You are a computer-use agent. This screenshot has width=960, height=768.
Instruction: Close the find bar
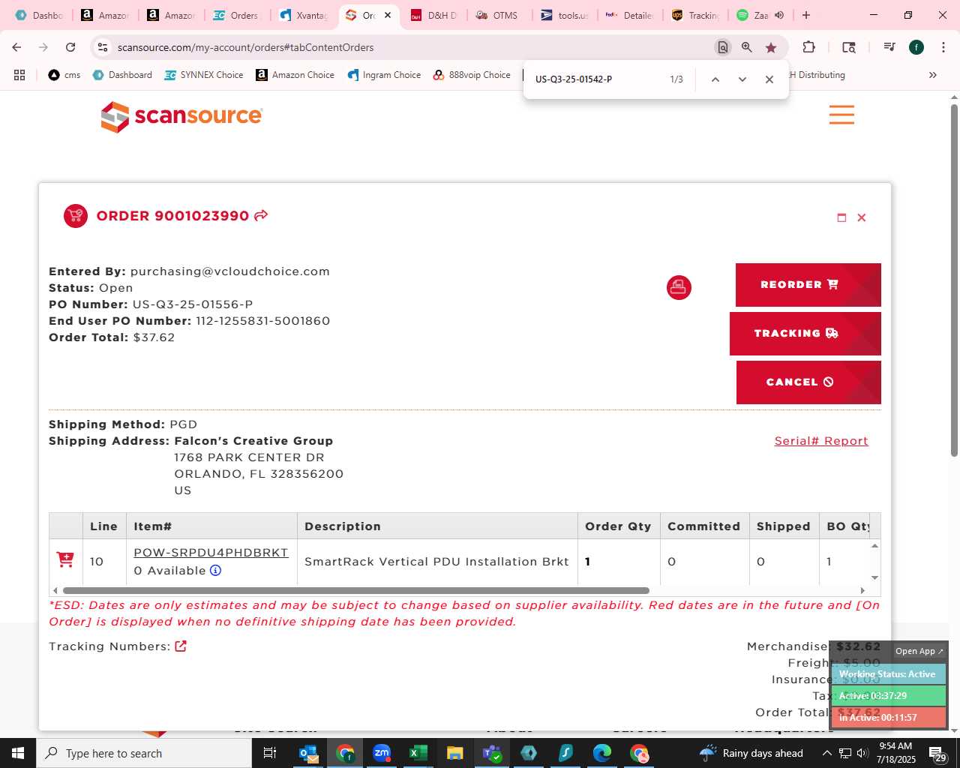(x=769, y=79)
